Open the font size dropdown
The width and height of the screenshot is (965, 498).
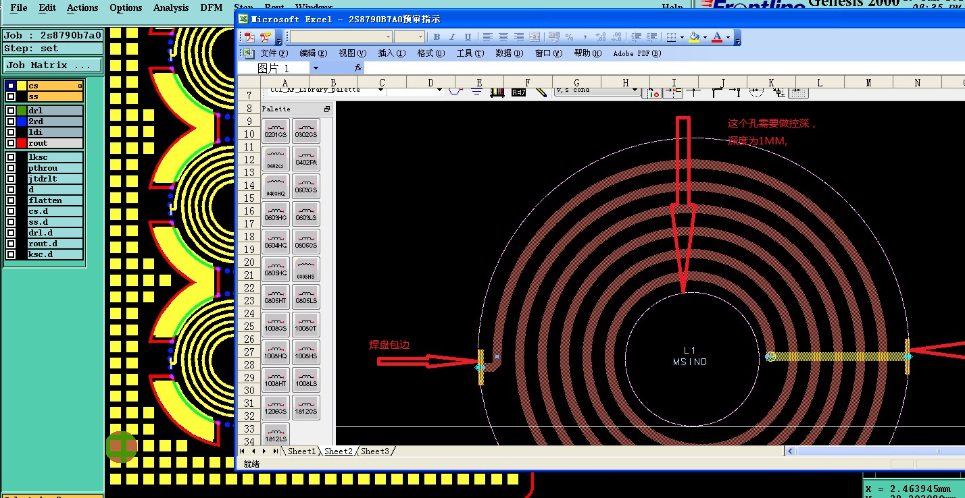421,37
